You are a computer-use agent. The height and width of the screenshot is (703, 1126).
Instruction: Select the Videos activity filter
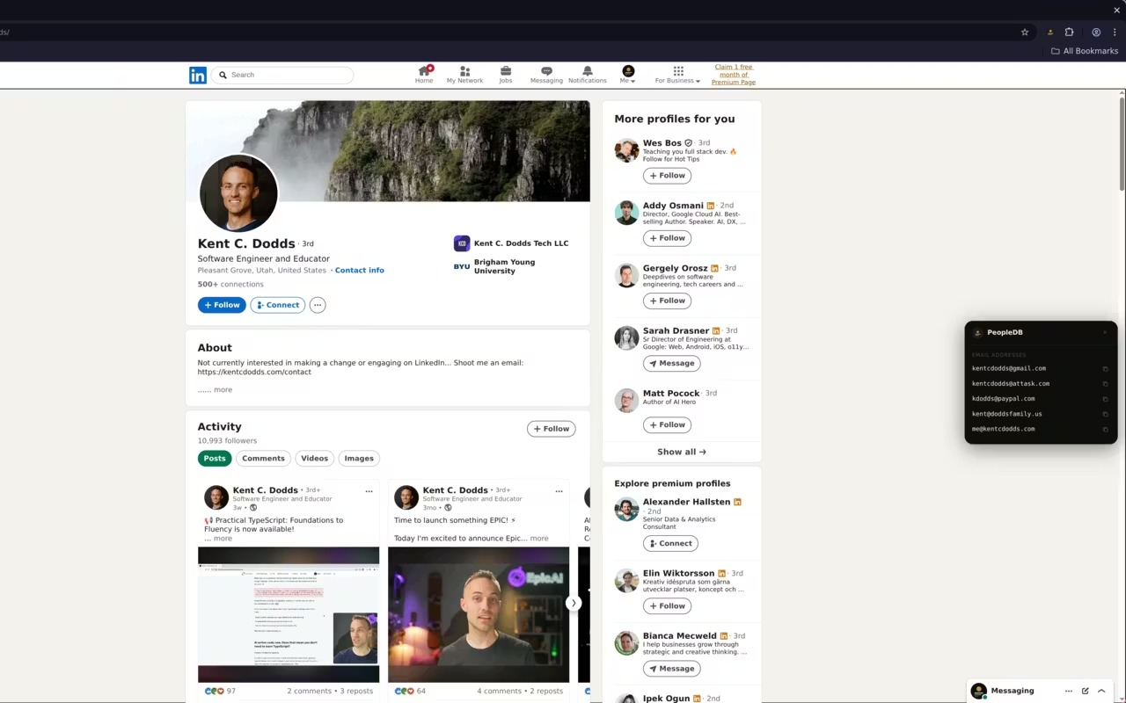[x=314, y=458]
